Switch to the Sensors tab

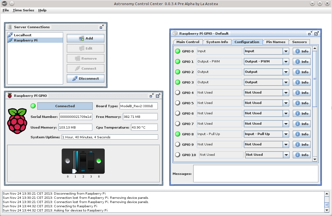tap(299, 42)
